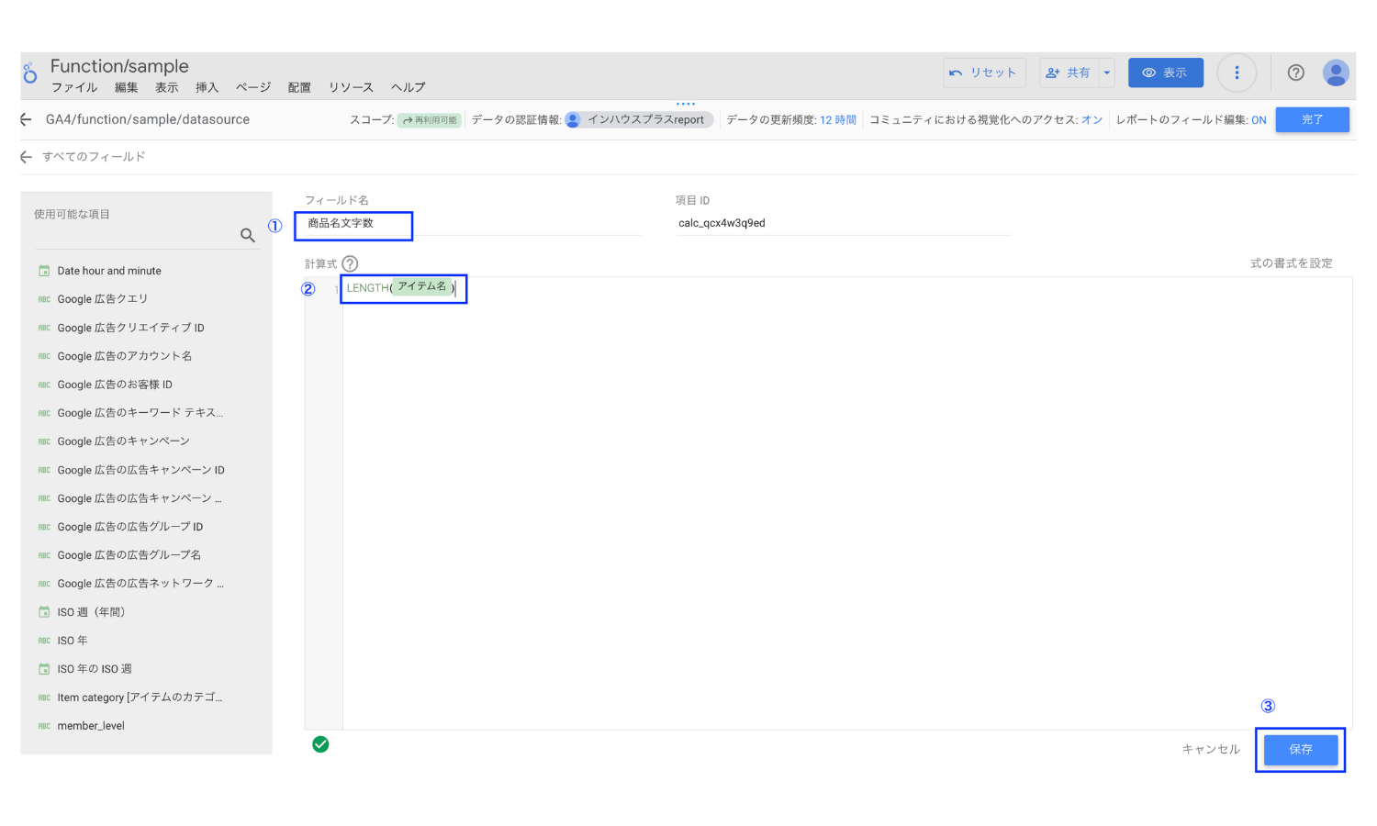Image resolution: width=1377 pixels, height=826 pixels.
Task: Click the 完了 done button
Action: (x=1312, y=120)
